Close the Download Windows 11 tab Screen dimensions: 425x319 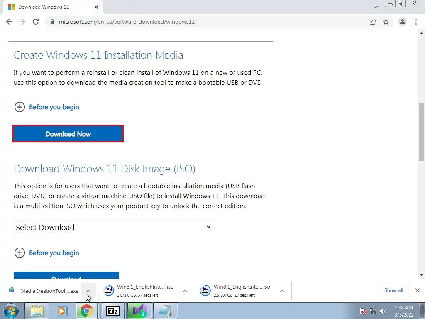click(96, 7)
